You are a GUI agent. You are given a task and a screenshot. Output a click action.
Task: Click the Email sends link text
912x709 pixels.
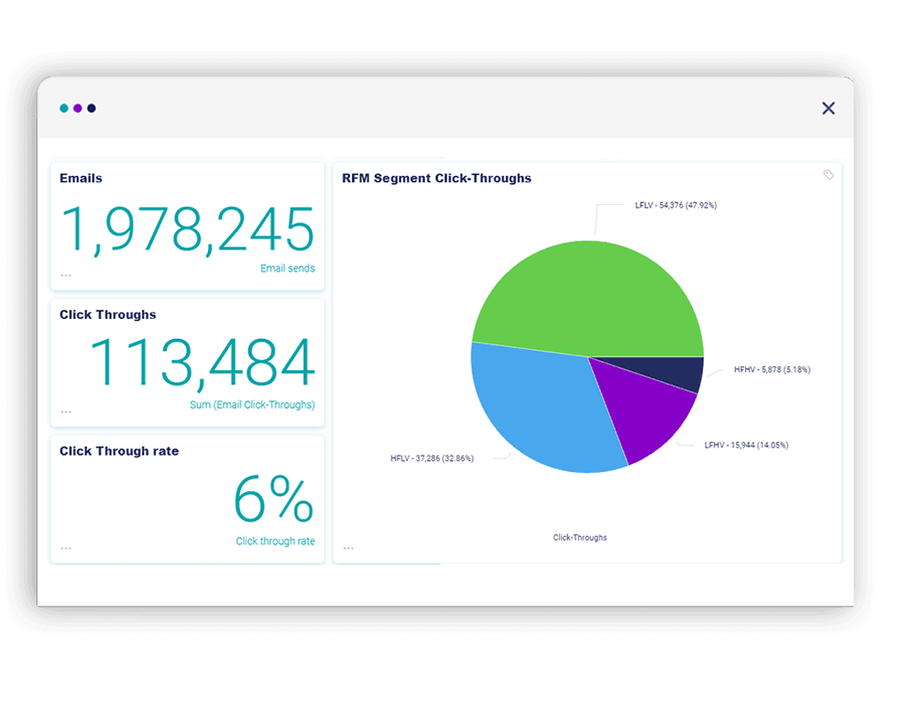pyautogui.click(x=287, y=269)
